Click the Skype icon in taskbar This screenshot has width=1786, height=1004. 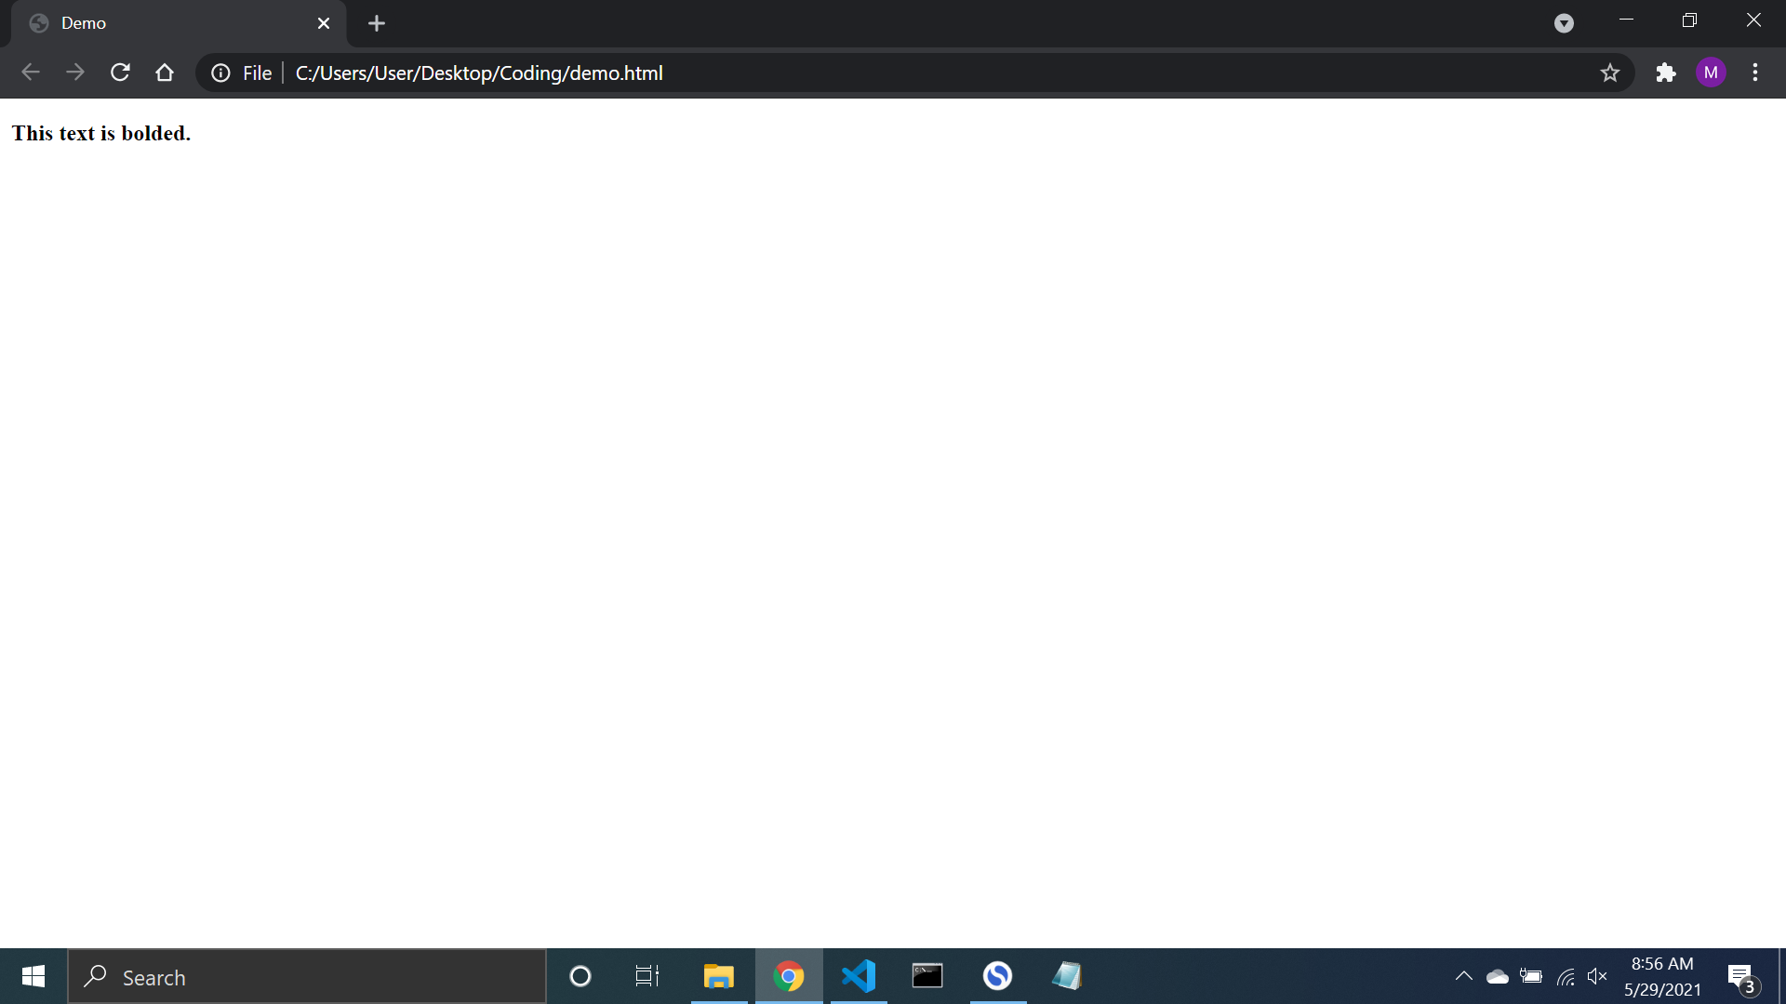pyautogui.click(x=996, y=976)
